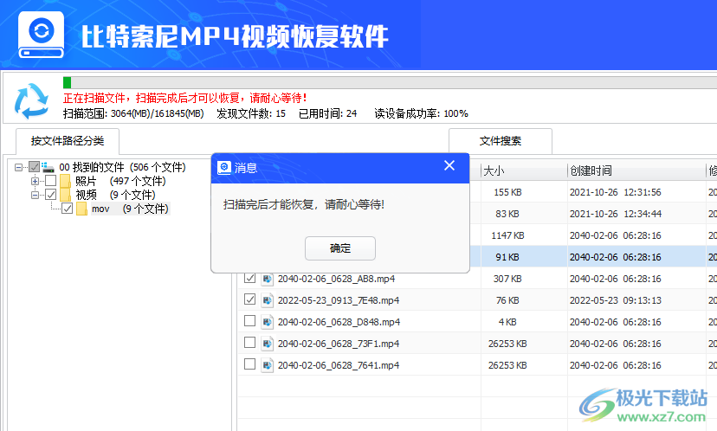Click file icon of 2040-02-06_0628_7641.mp4
Image resolution: width=717 pixels, height=431 pixels.
point(267,365)
